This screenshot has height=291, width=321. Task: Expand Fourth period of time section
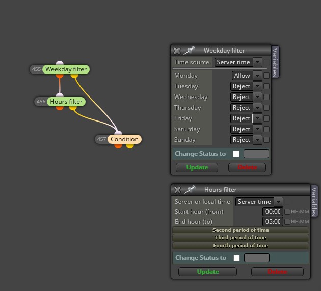[240, 245]
